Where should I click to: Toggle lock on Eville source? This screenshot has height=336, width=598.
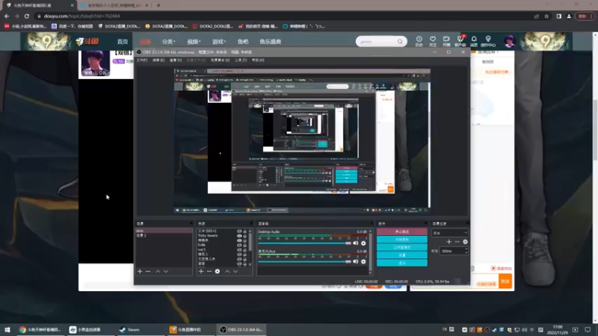tap(245, 245)
